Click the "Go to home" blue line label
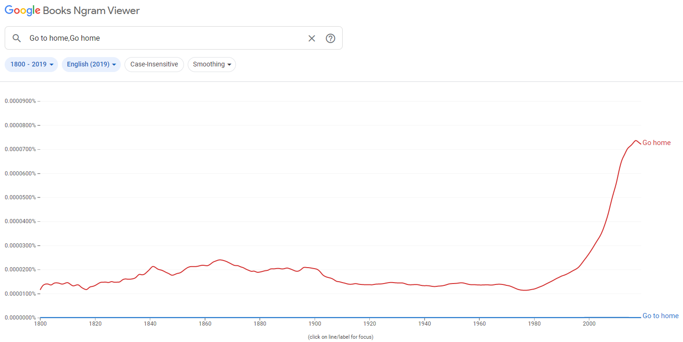Image resolution: width=683 pixels, height=342 pixels. (x=661, y=316)
